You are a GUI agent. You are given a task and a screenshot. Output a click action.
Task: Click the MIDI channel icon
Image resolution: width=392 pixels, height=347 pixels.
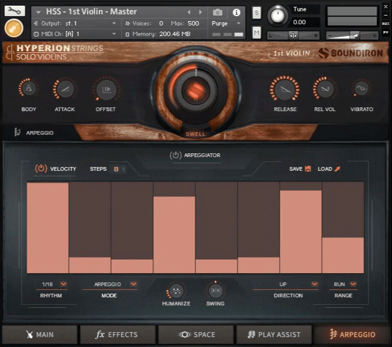tap(36, 34)
